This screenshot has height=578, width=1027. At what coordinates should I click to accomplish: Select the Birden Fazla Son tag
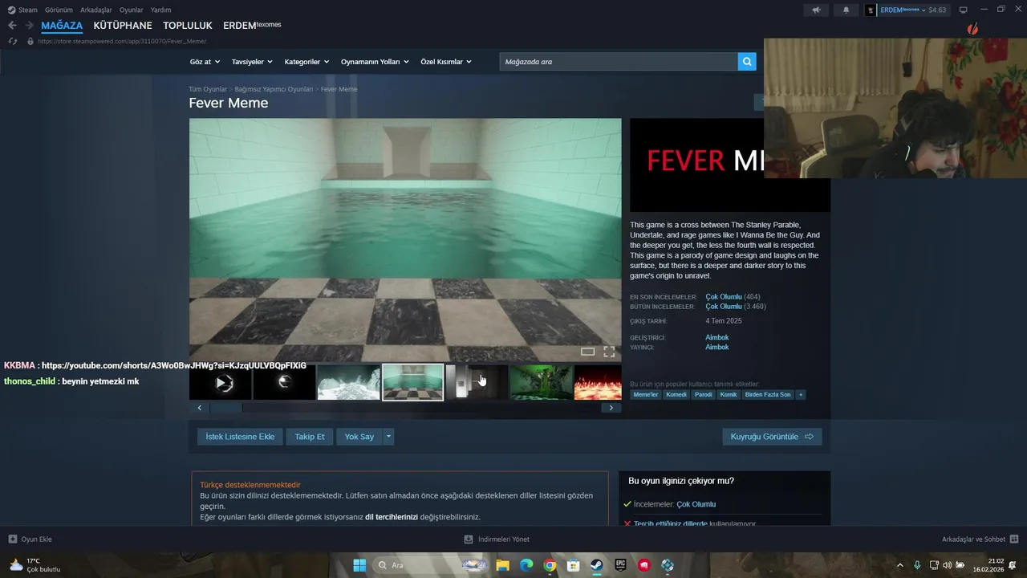pyautogui.click(x=768, y=394)
